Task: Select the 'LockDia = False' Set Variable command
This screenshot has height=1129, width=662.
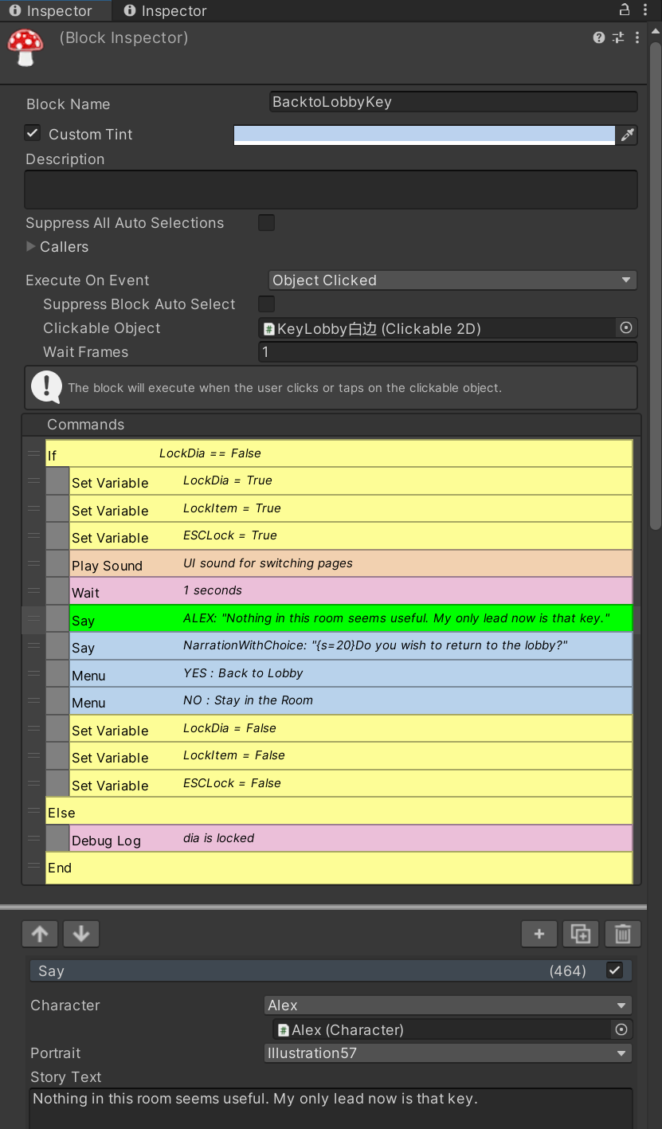Action: point(351,729)
